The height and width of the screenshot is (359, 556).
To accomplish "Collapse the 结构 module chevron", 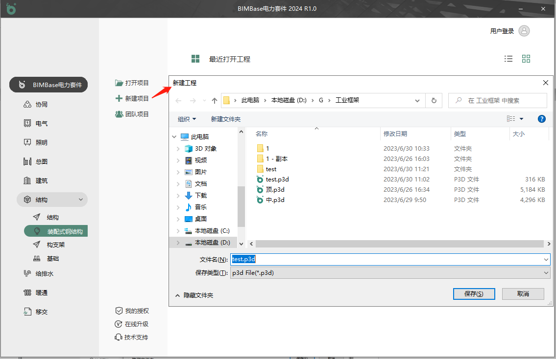I will [x=81, y=200].
